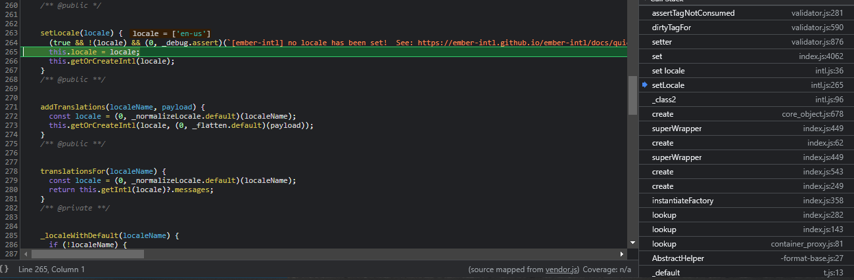The height and width of the screenshot is (280, 854).
Task: Set a breakpoint on line number 285
Action: tap(10, 235)
